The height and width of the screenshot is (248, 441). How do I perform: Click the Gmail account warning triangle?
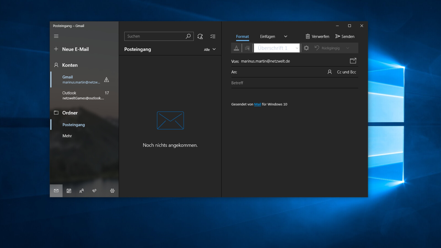106,80
